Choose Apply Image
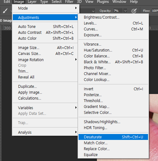The width and height of the screenshot is (158, 161). tap(45, 92)
